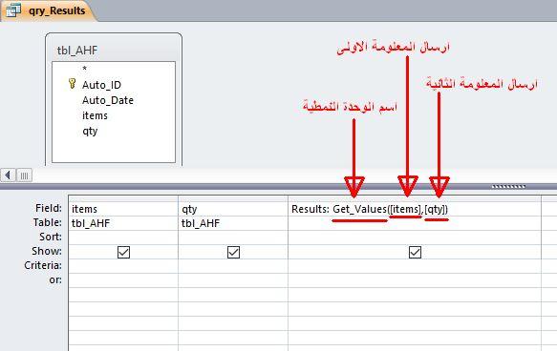Click the or cell under items column
This screenshot has height=351, width=557.
(123, 280)
